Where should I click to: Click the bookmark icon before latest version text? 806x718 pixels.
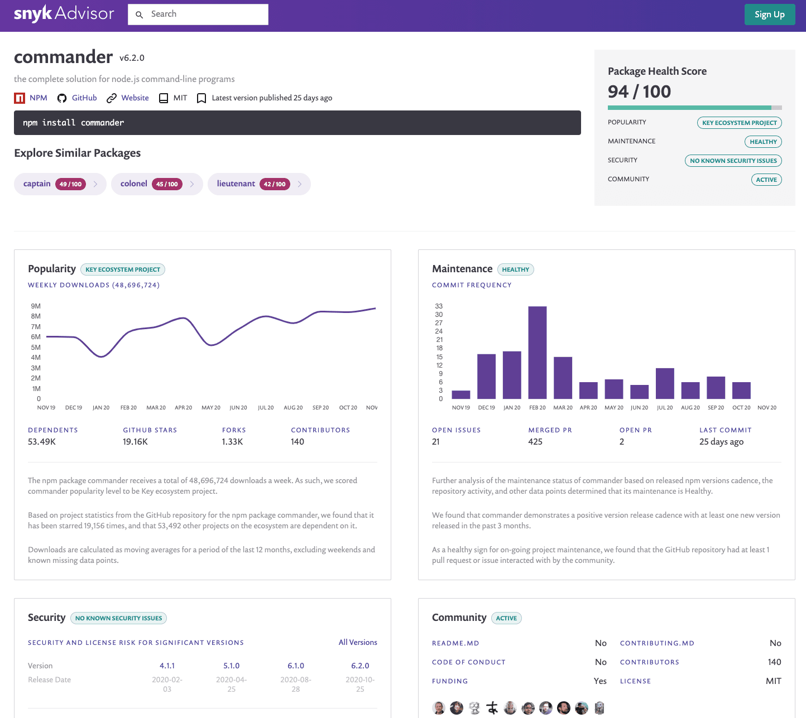201,98
